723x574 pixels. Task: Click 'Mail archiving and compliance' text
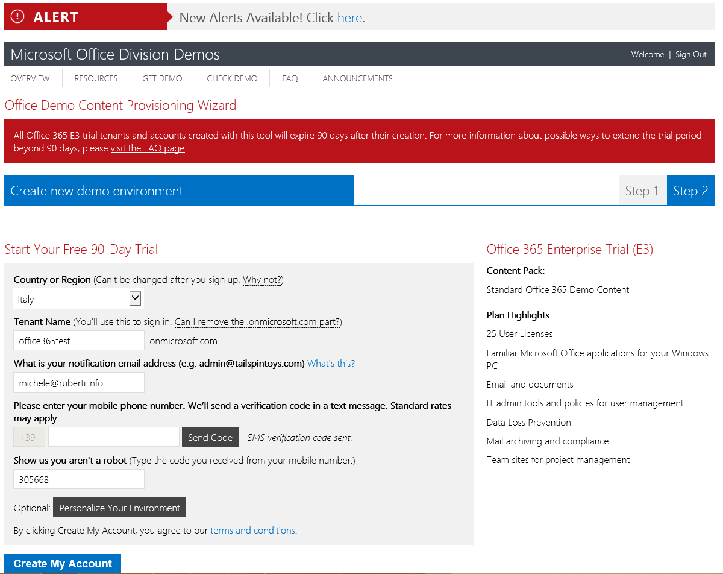point(548,441)
